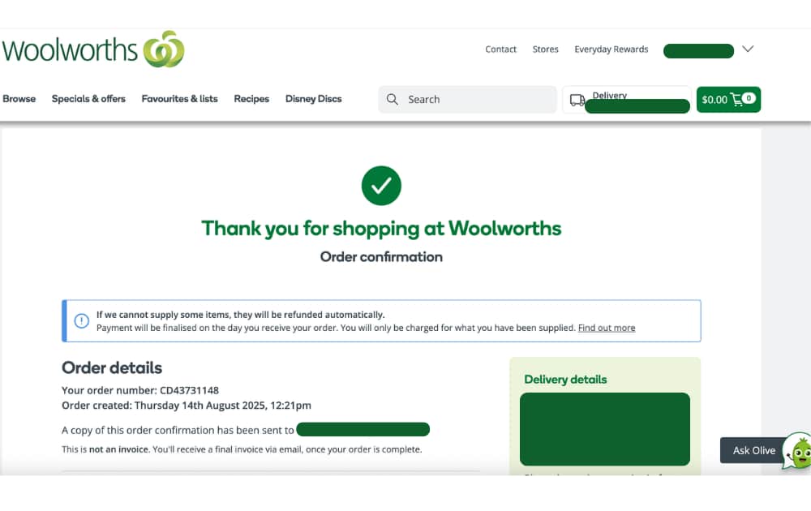Click the delivery truck icon
Screen dimensions: 811x511
click(x=577, y=99)
